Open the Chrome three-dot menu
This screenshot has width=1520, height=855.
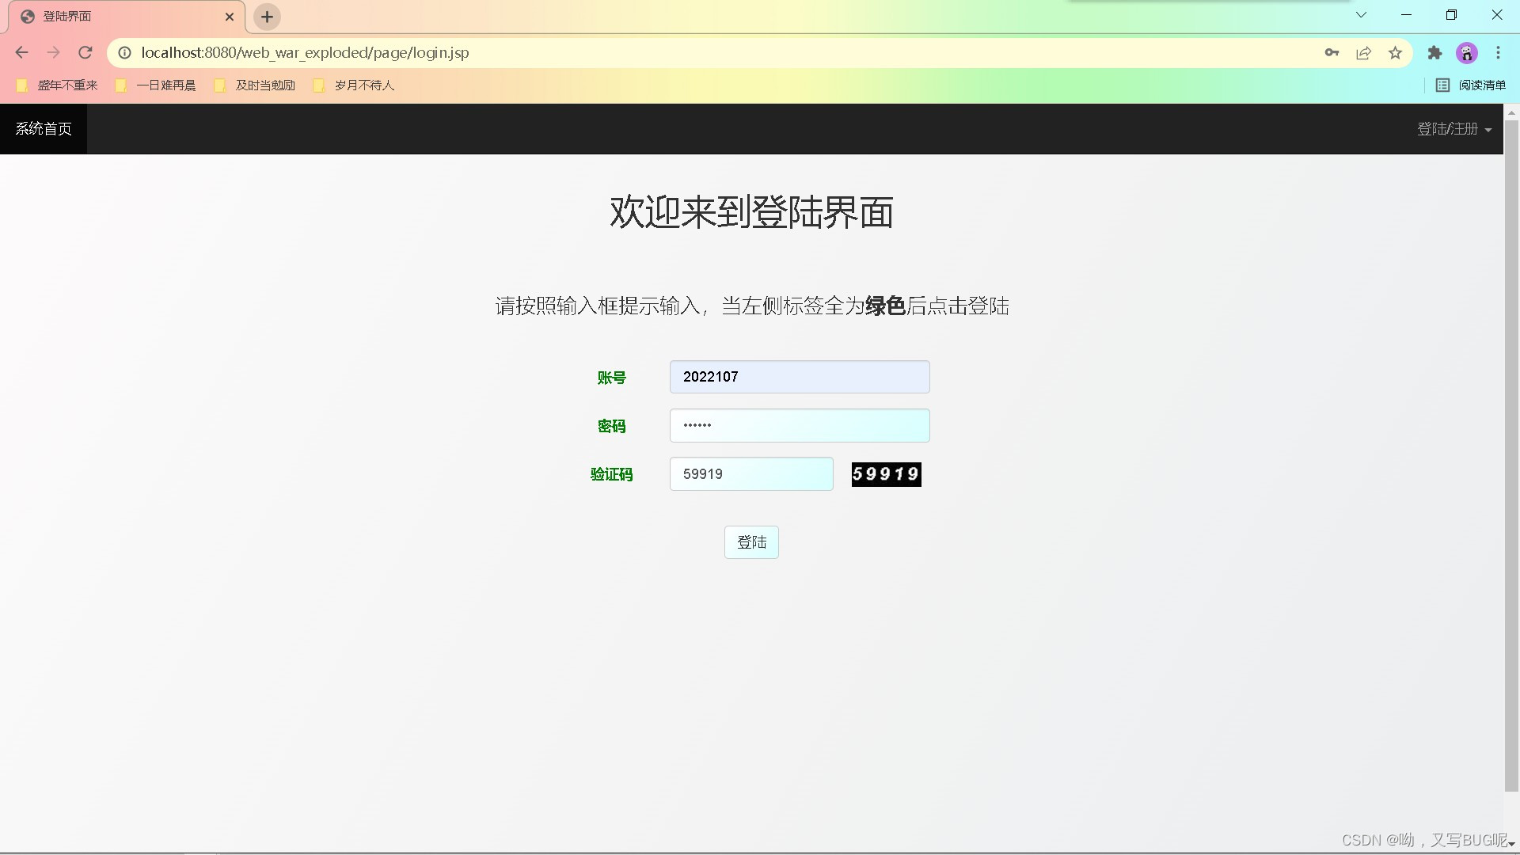click(x=1498, y=53)
